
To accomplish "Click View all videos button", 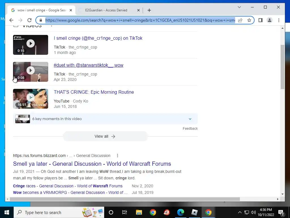I will [x=105, y=136].
